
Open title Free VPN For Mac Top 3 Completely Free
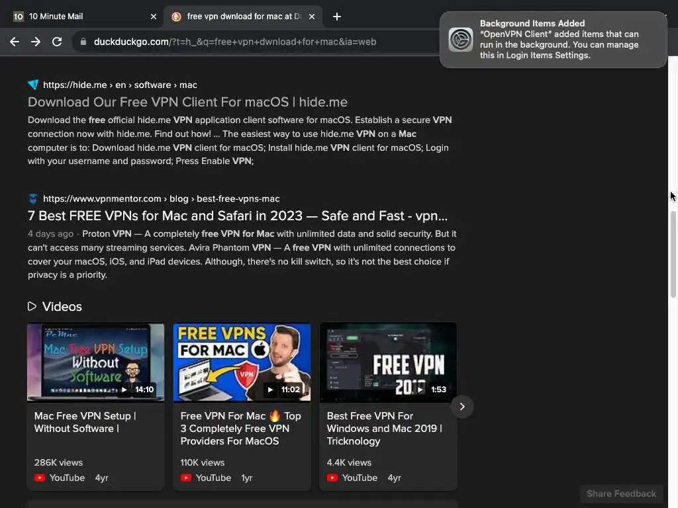(241, 429)
